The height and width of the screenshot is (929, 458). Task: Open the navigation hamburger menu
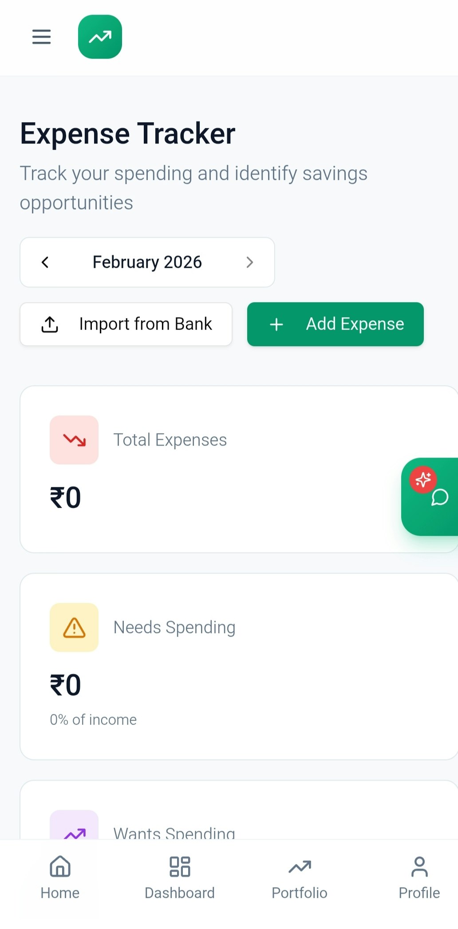click(x=41, y=37)
